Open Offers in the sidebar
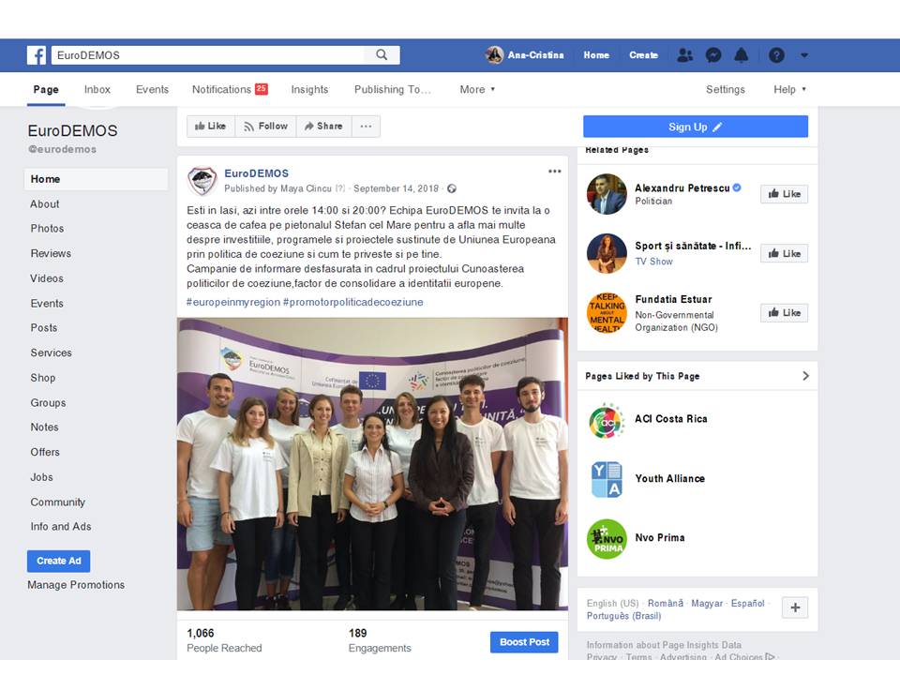Image resolution: width=900 pixels, height=675 pixels. 45,452
